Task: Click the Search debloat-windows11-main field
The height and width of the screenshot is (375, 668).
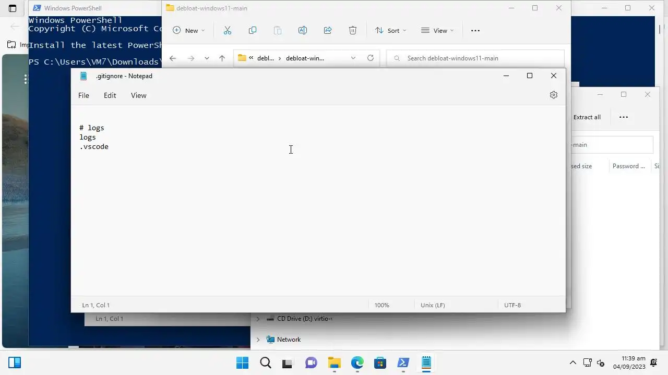Action: coord(475,58)
